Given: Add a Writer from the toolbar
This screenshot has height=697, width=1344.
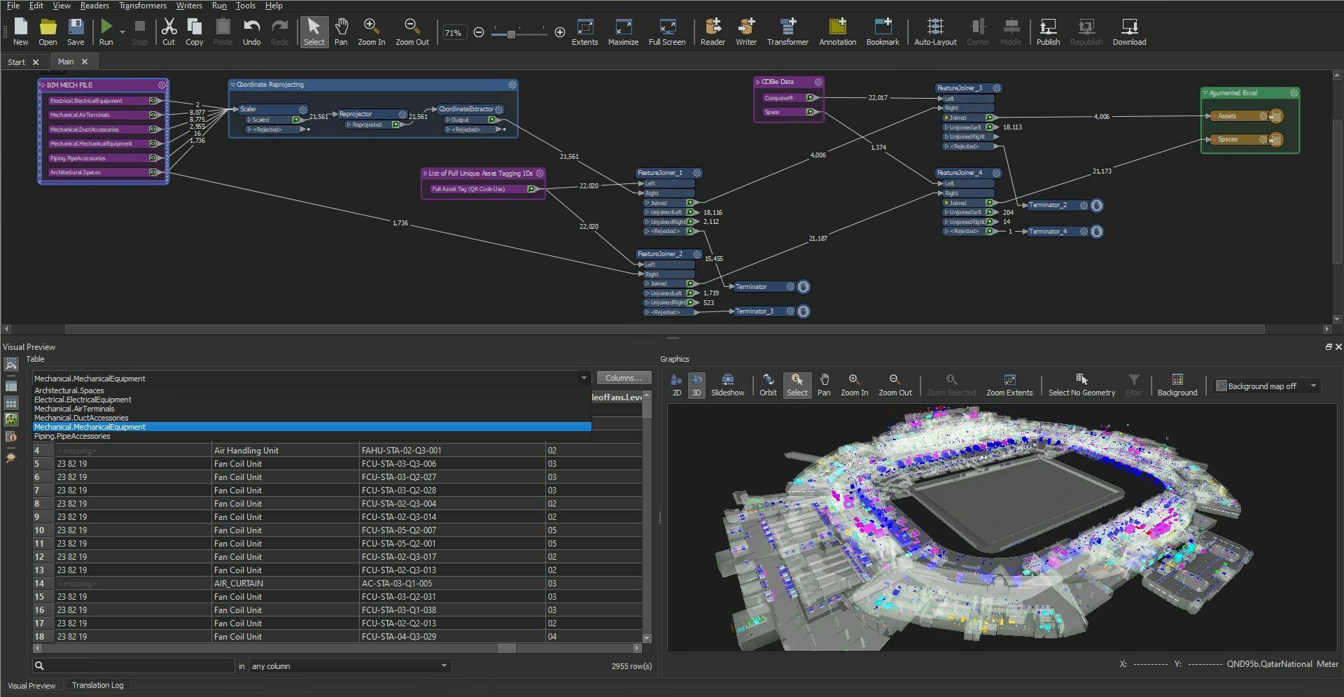Looking at the screenshot, I should (x=745, y=31).
